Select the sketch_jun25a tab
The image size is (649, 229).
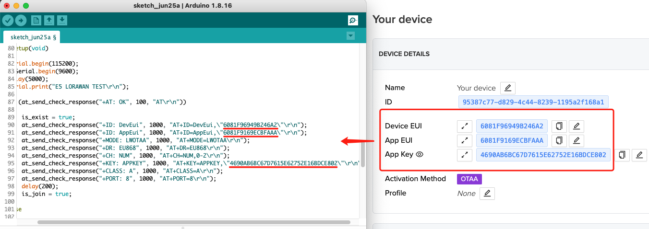pos(33,36)
